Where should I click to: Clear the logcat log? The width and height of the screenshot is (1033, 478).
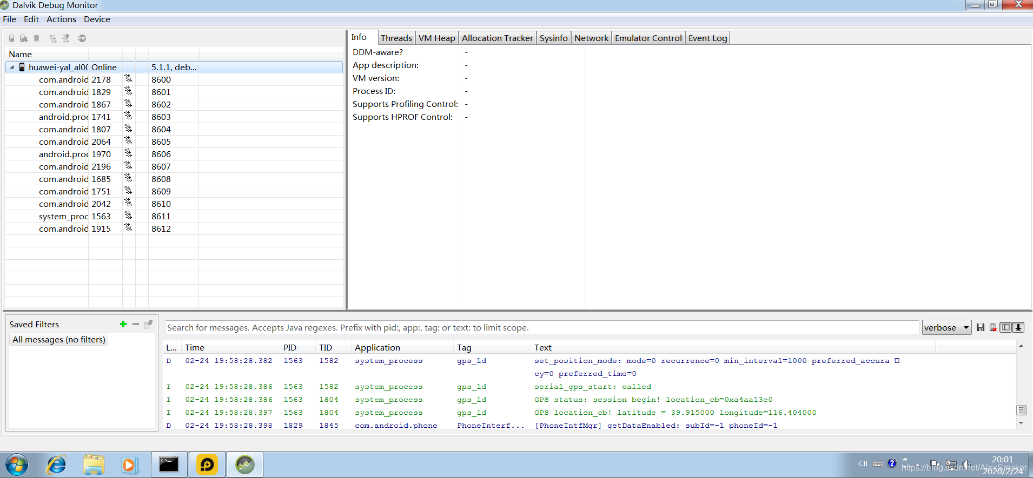tap(993, 327)
